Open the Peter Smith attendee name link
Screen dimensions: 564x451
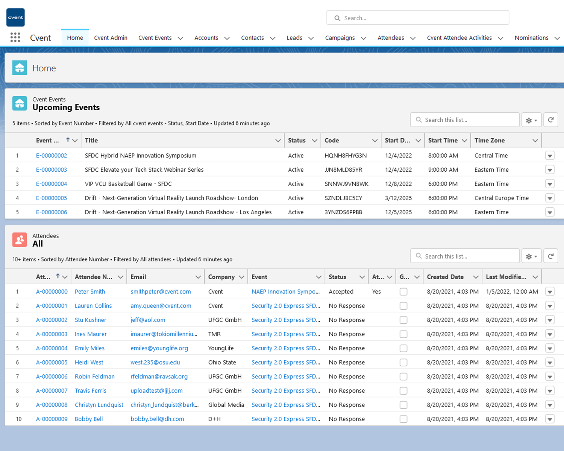tap(90, 292)
